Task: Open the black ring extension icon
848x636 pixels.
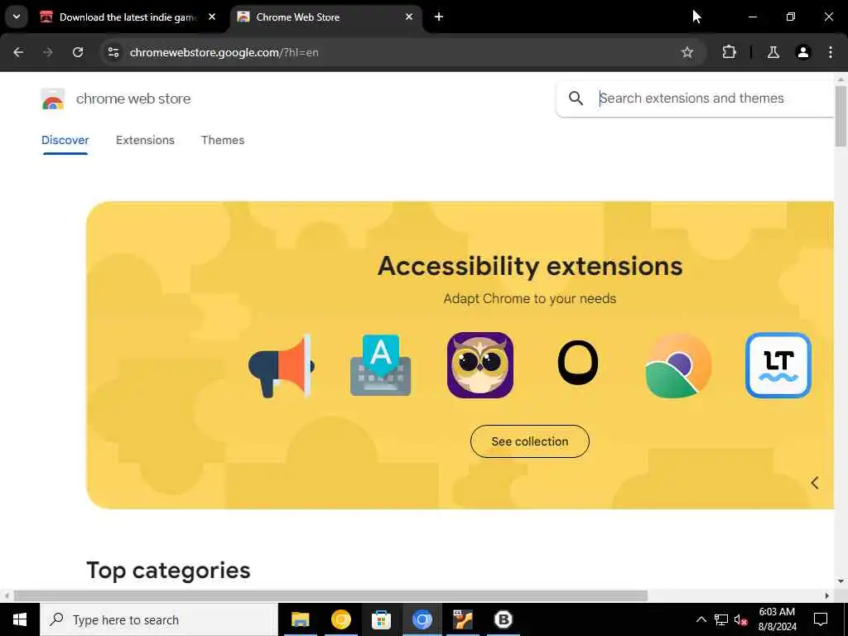Action: [x=577, y=363]
